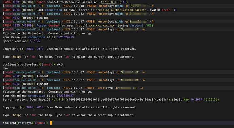
Task: Click the underlined 4.3.1.0 version number
Action: click(x=58, y=100)
